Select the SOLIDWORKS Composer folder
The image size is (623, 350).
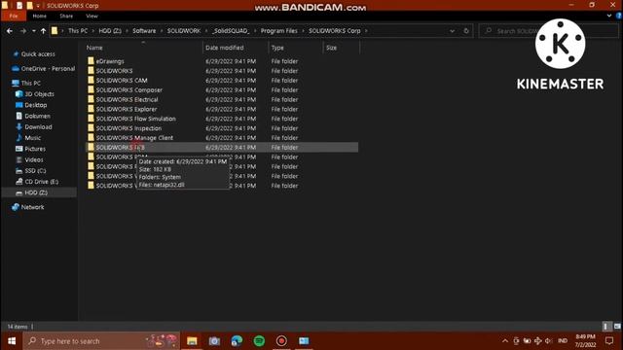tap(222, 89)
